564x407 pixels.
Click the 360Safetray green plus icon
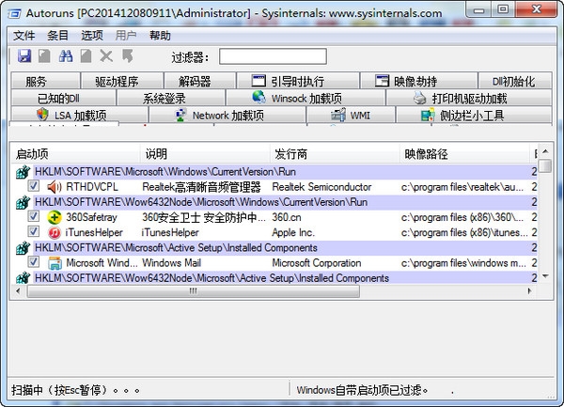click(x=55, y=217)
